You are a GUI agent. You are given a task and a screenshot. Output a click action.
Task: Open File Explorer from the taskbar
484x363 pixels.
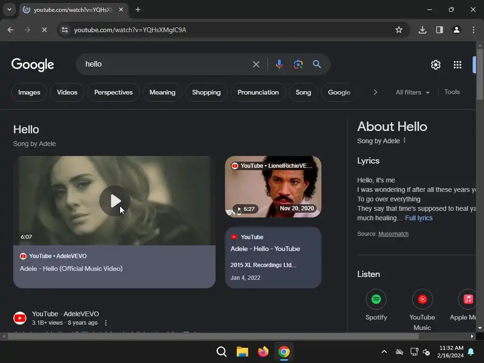tap(242, 352)
